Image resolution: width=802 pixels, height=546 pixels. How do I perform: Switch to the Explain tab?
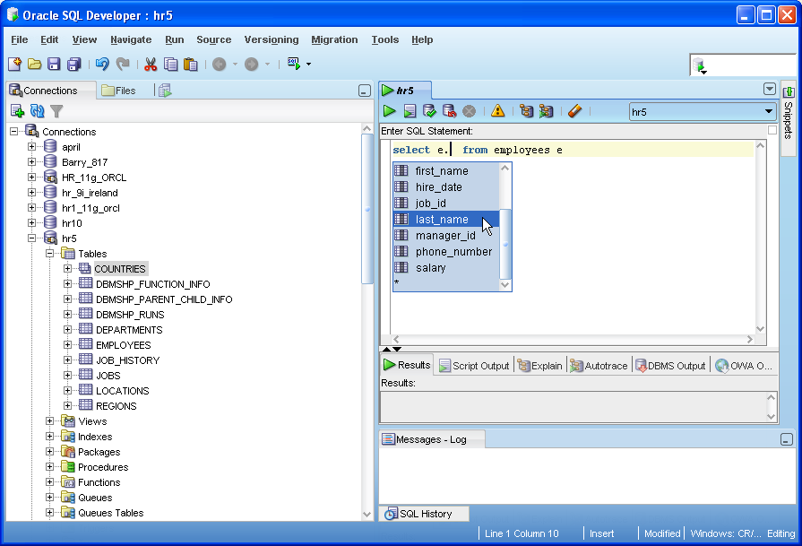tap(539, 366)
